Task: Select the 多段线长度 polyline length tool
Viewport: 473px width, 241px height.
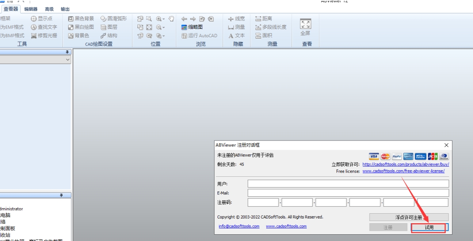Action: coord(271,27)
